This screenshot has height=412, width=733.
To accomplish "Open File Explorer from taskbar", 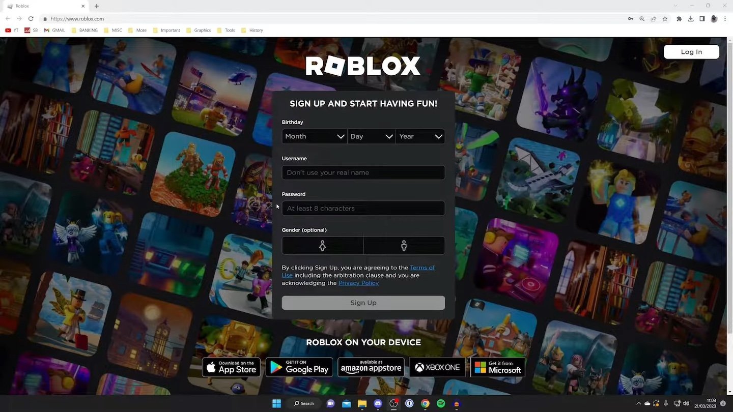I will (362, 403).
